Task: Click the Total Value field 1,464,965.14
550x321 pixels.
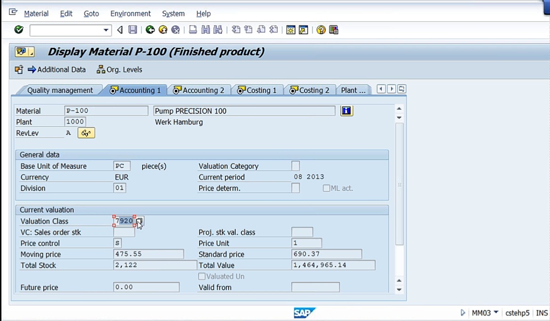Action: 333,265
